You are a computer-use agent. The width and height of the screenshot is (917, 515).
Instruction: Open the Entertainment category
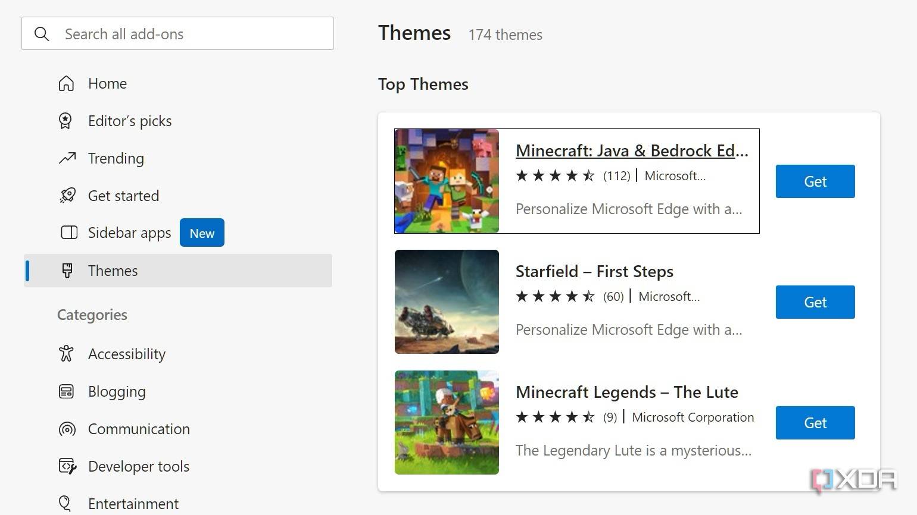coord(133,504)
